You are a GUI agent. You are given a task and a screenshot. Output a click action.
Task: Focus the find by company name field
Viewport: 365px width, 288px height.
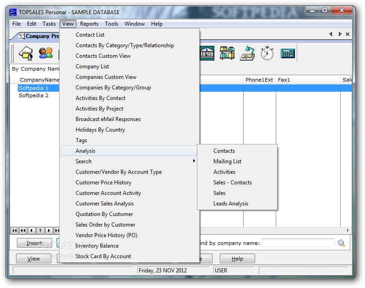tap(298, 243)
